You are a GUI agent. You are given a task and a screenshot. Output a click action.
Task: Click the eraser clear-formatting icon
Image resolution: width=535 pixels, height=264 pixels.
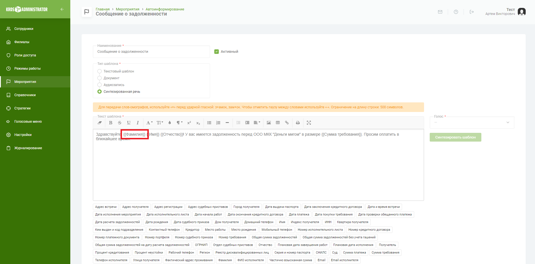click(100, 123)
